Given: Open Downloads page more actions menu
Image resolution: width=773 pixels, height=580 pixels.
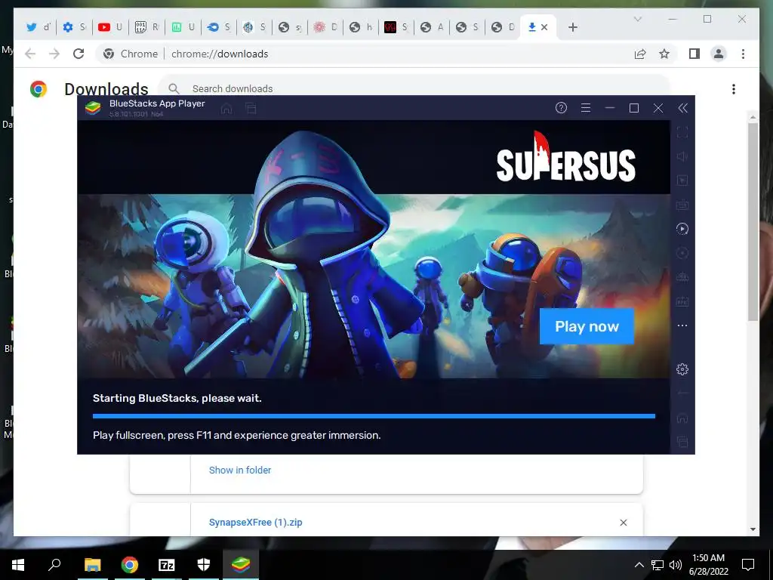Looking at the screenshot, I should (734, 89).
